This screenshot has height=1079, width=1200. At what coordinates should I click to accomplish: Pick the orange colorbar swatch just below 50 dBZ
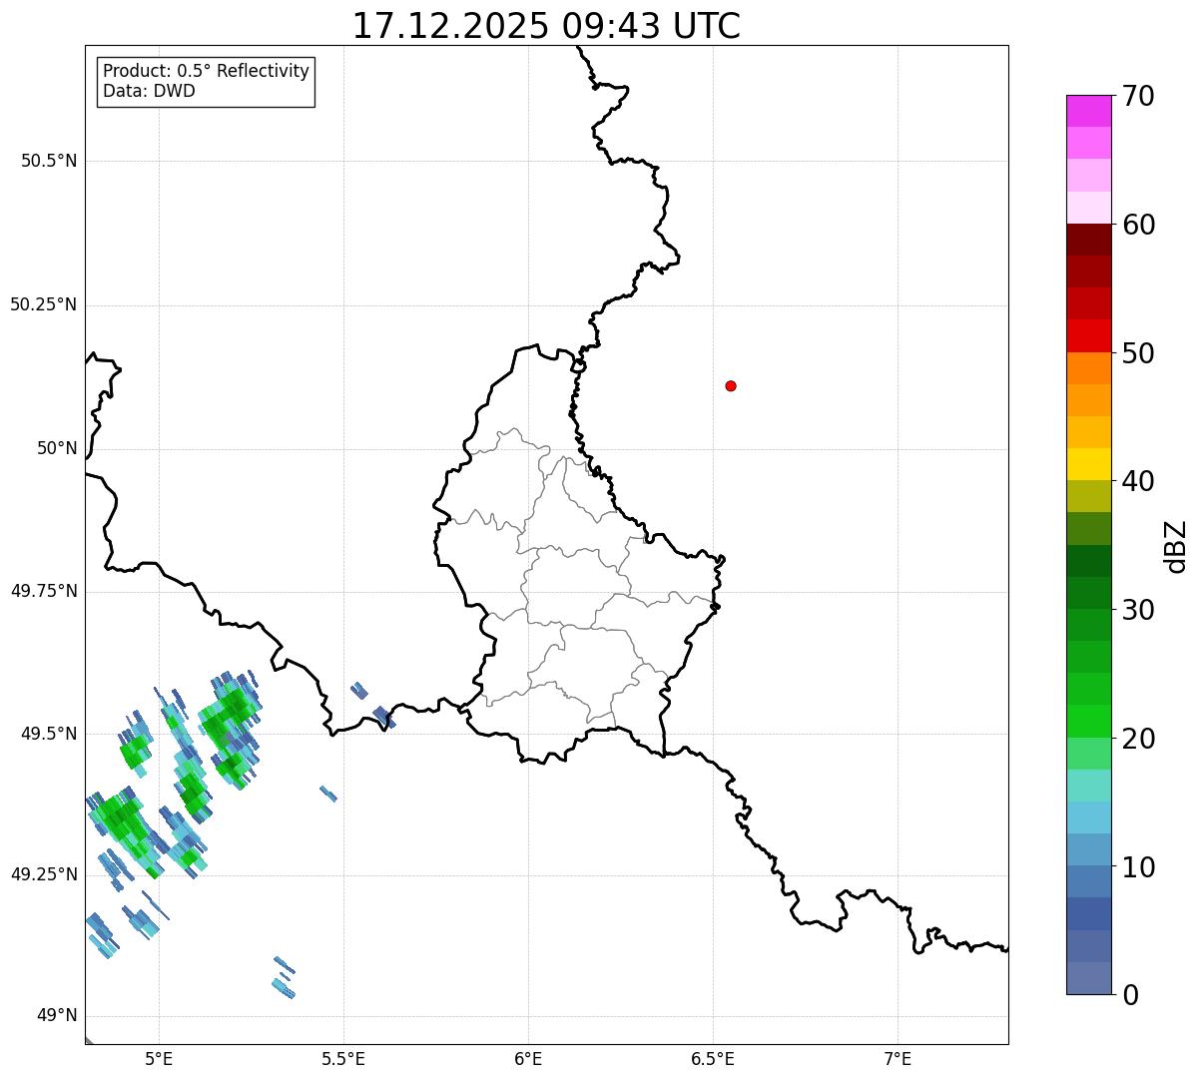(1088, 368)
